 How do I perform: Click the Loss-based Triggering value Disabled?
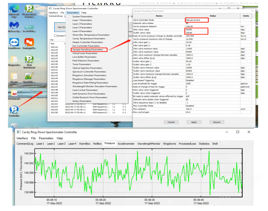click(x=213, y=80)
